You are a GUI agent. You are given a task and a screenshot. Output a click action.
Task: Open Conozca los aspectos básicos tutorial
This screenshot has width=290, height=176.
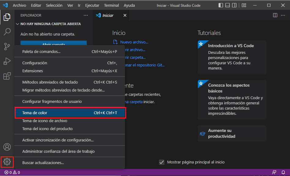tap(232, 100)
